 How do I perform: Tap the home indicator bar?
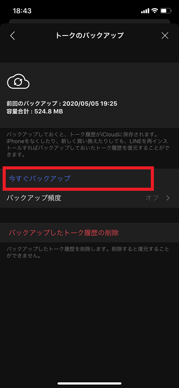pos(89,383)
